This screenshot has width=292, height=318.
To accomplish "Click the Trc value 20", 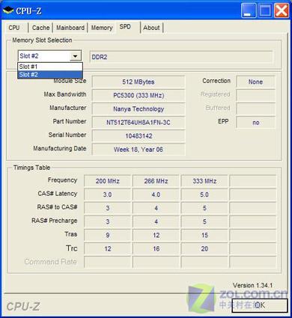I will 204,248.
